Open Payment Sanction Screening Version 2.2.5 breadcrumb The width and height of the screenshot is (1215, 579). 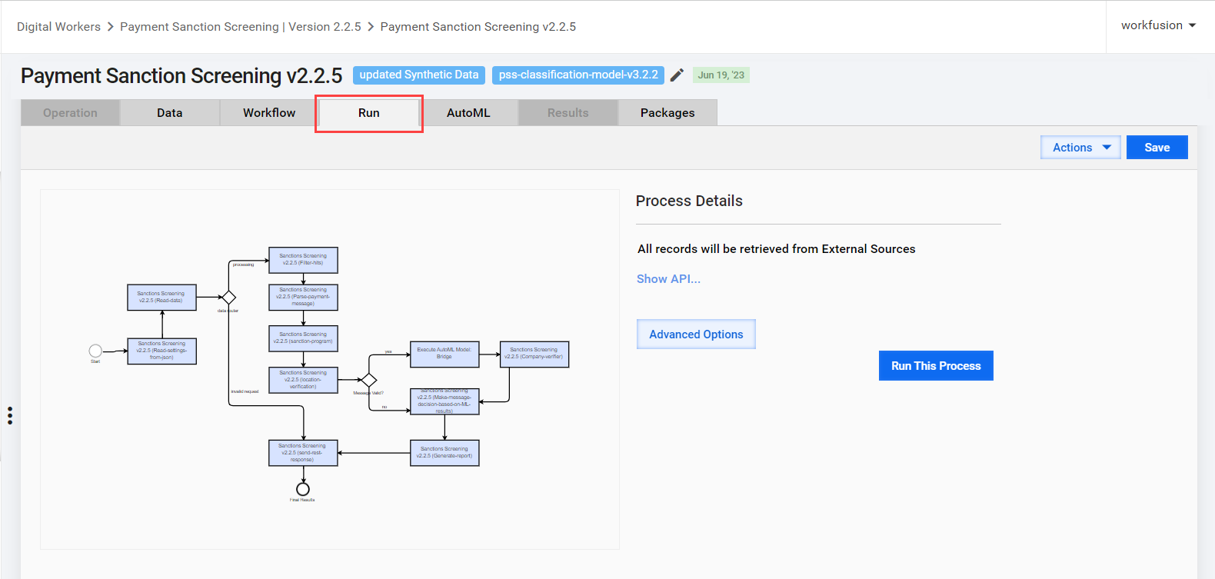pos(241,27)
